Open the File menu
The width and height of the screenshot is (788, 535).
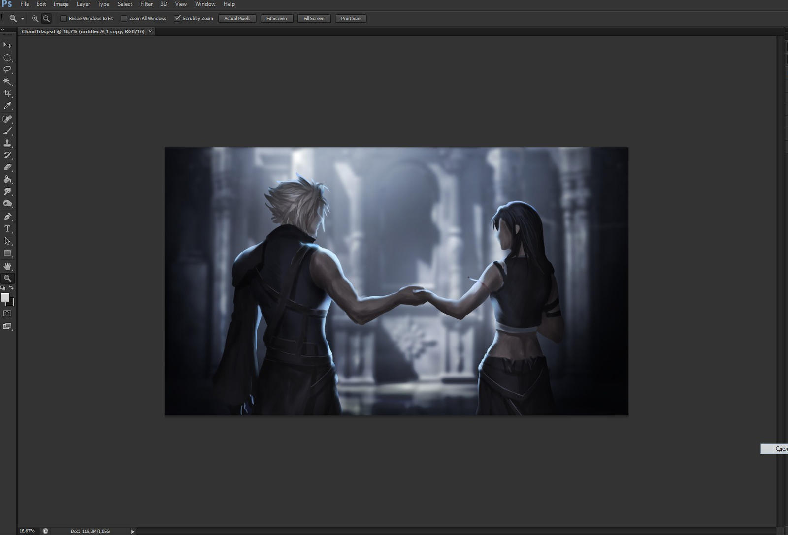[x=25, y=4]
